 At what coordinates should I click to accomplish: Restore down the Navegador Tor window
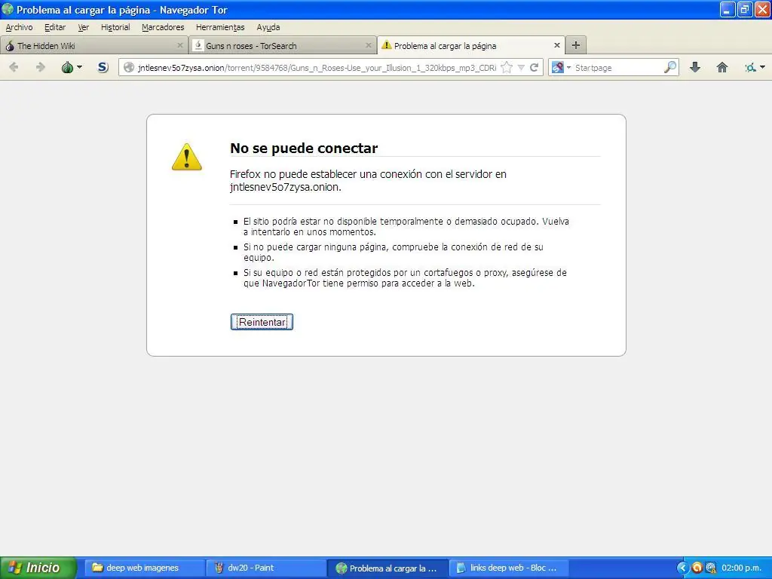[x=745, y=9]
